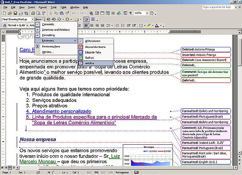Uncheck reviewer antsilva

[81, 63]
